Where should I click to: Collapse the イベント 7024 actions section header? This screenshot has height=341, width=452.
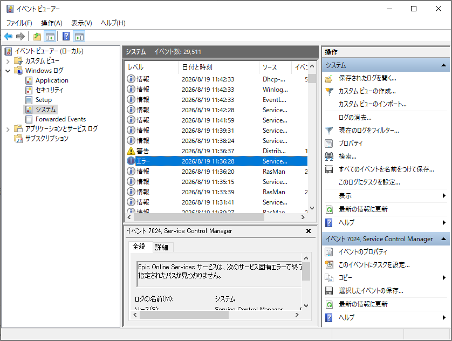click(x=444, y=239)
